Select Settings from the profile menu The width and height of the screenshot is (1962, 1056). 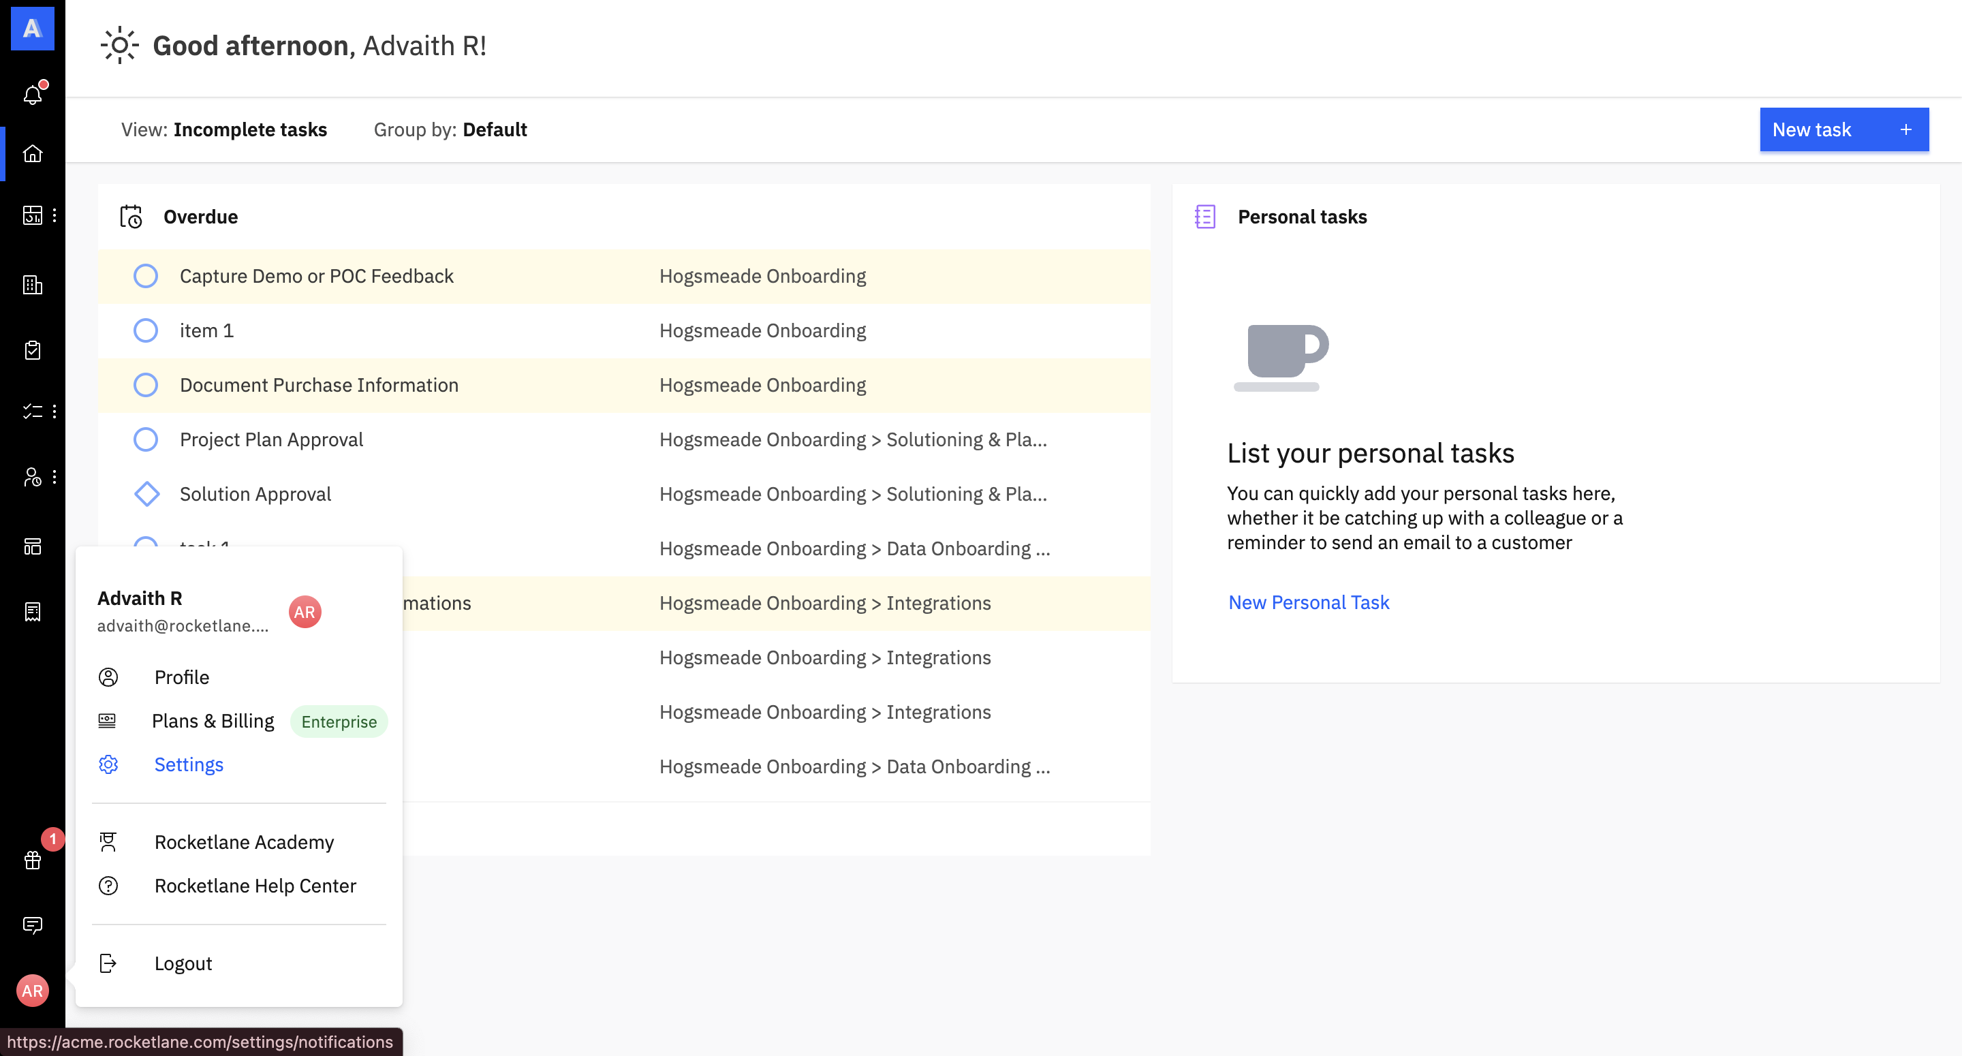[x=188, y=764]
